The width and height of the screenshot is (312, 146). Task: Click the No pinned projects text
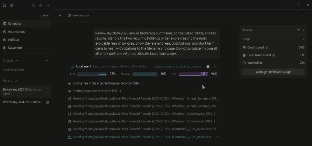[x=14, y=70]
